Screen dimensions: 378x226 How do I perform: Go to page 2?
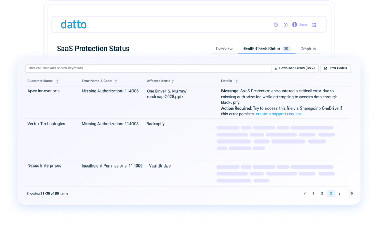322,193
